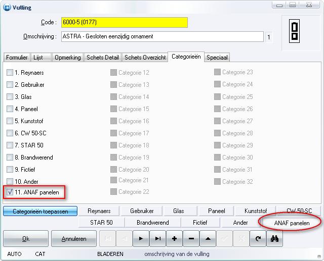Click the first record navigation icon

108,239
